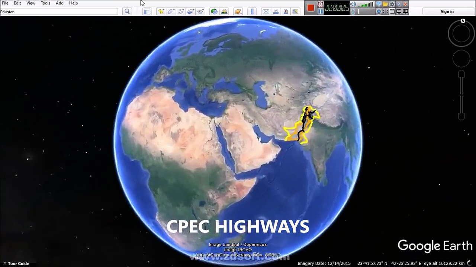Image resolution: width=476 pixels, height=267 pixels.
Task: Click the Imagery Date 12/14/2015 text
Action: coord(324,263)
